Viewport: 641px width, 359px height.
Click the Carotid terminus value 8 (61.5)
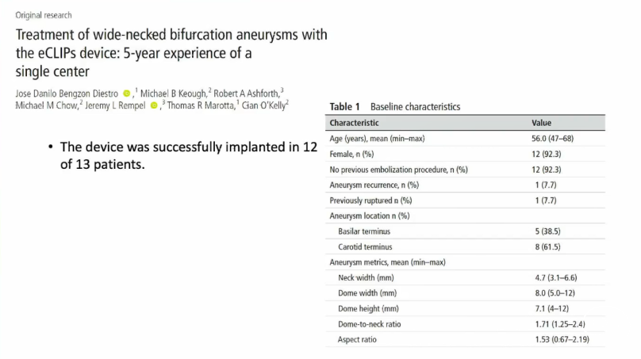(x=547, y=246)
